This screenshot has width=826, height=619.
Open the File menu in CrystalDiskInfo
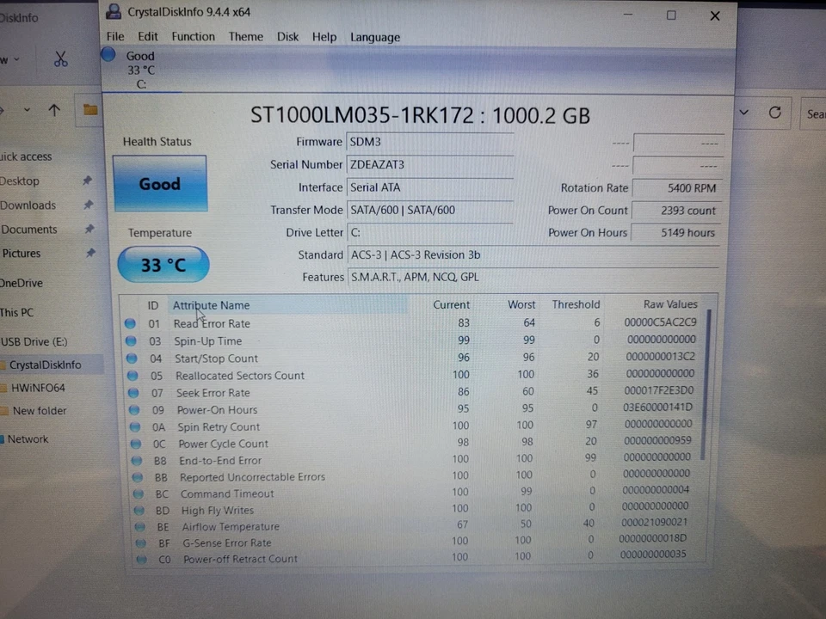coord(114,36)
